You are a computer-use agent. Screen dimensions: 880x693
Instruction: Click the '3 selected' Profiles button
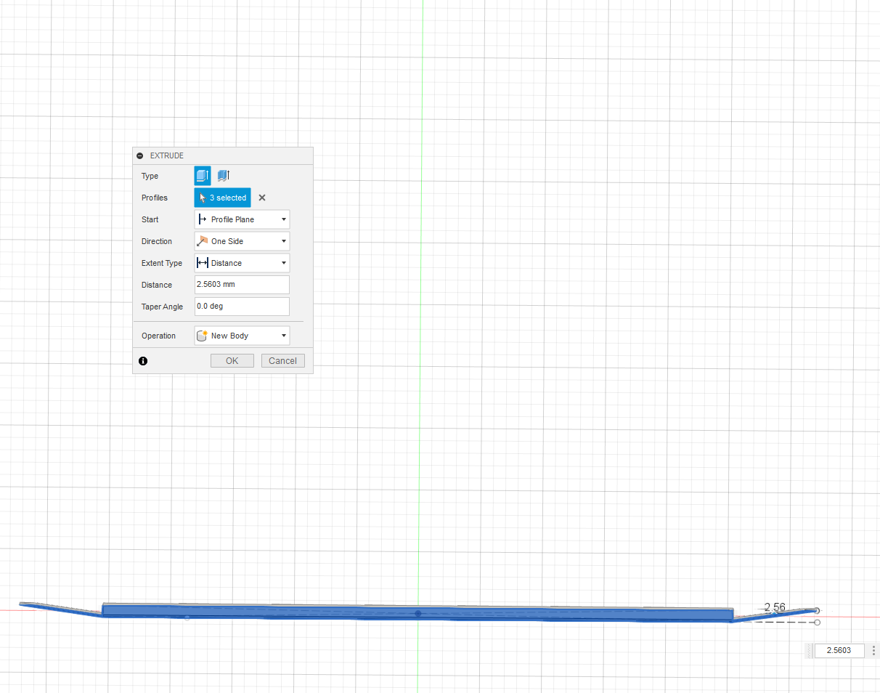pos(222,197)
